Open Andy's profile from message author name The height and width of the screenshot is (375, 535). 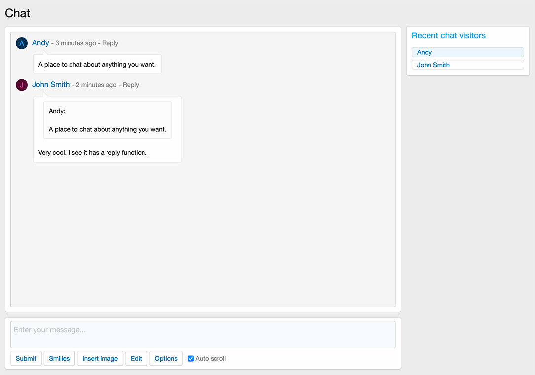click(40, 43)
